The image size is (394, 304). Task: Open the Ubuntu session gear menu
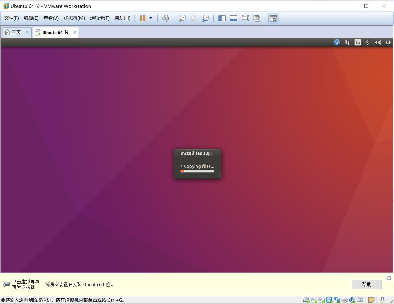pos(388,42)
